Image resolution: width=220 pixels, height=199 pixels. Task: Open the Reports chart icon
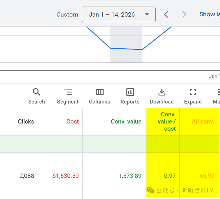coord(130,92)
